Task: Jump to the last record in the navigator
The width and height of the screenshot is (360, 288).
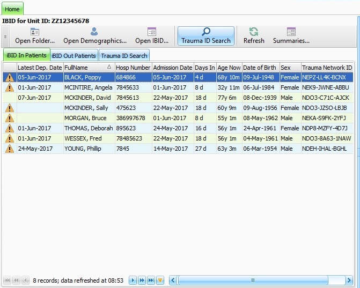Action: [x=151, y=280]
